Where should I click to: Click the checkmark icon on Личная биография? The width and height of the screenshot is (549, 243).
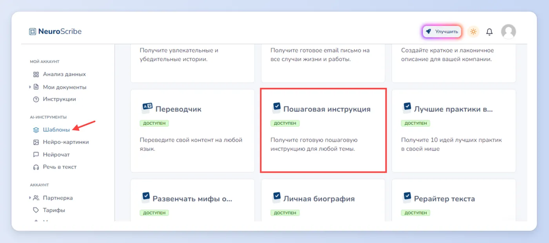pos(277,197)
